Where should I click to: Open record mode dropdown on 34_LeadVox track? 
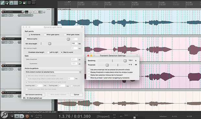tap(11, 15)
